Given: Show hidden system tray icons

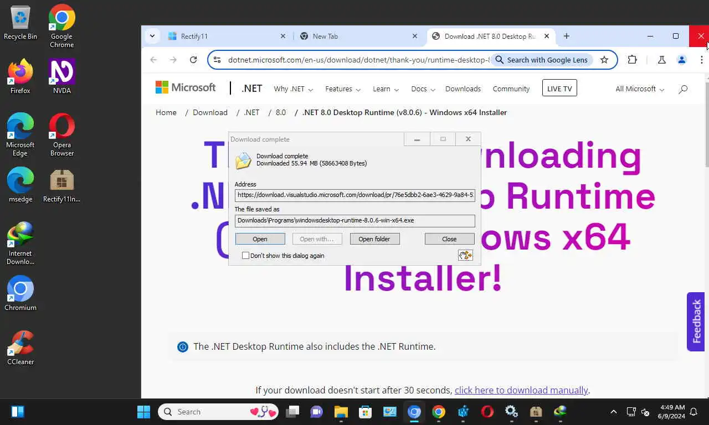Looking at the screenshot, I should point(613,412).
